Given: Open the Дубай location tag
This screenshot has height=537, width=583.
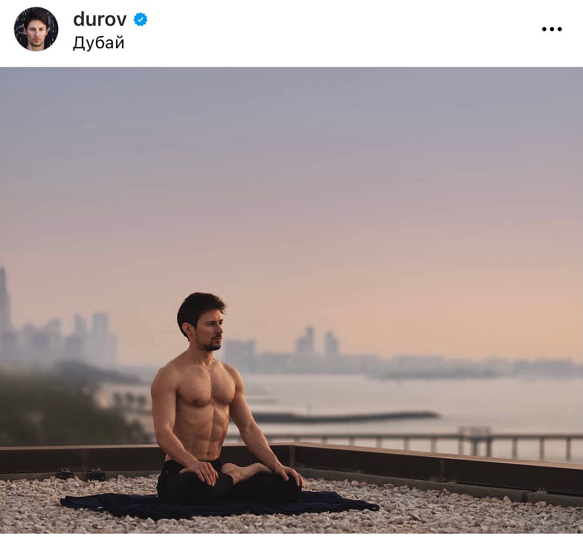Looking at the screenshot, I should coord(99,43).
